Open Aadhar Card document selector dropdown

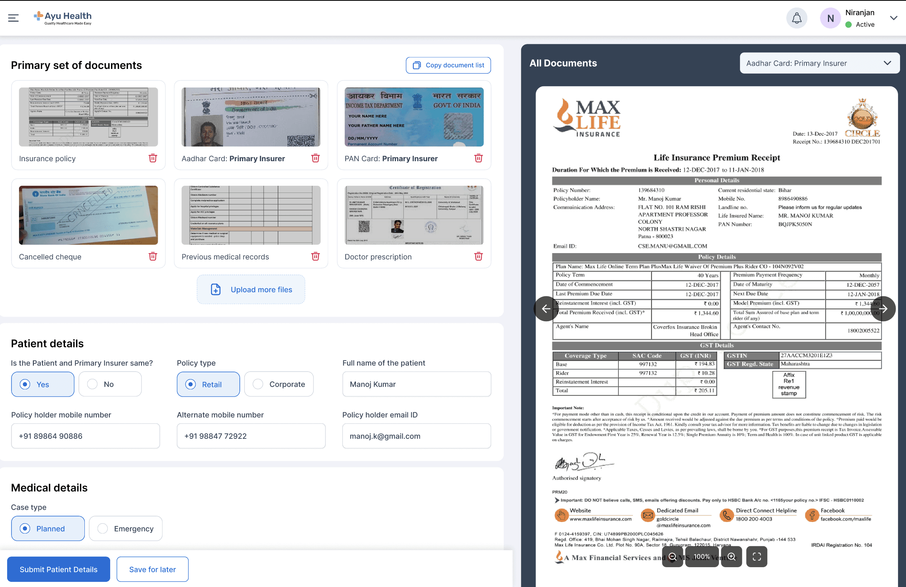tap(819, 63)
